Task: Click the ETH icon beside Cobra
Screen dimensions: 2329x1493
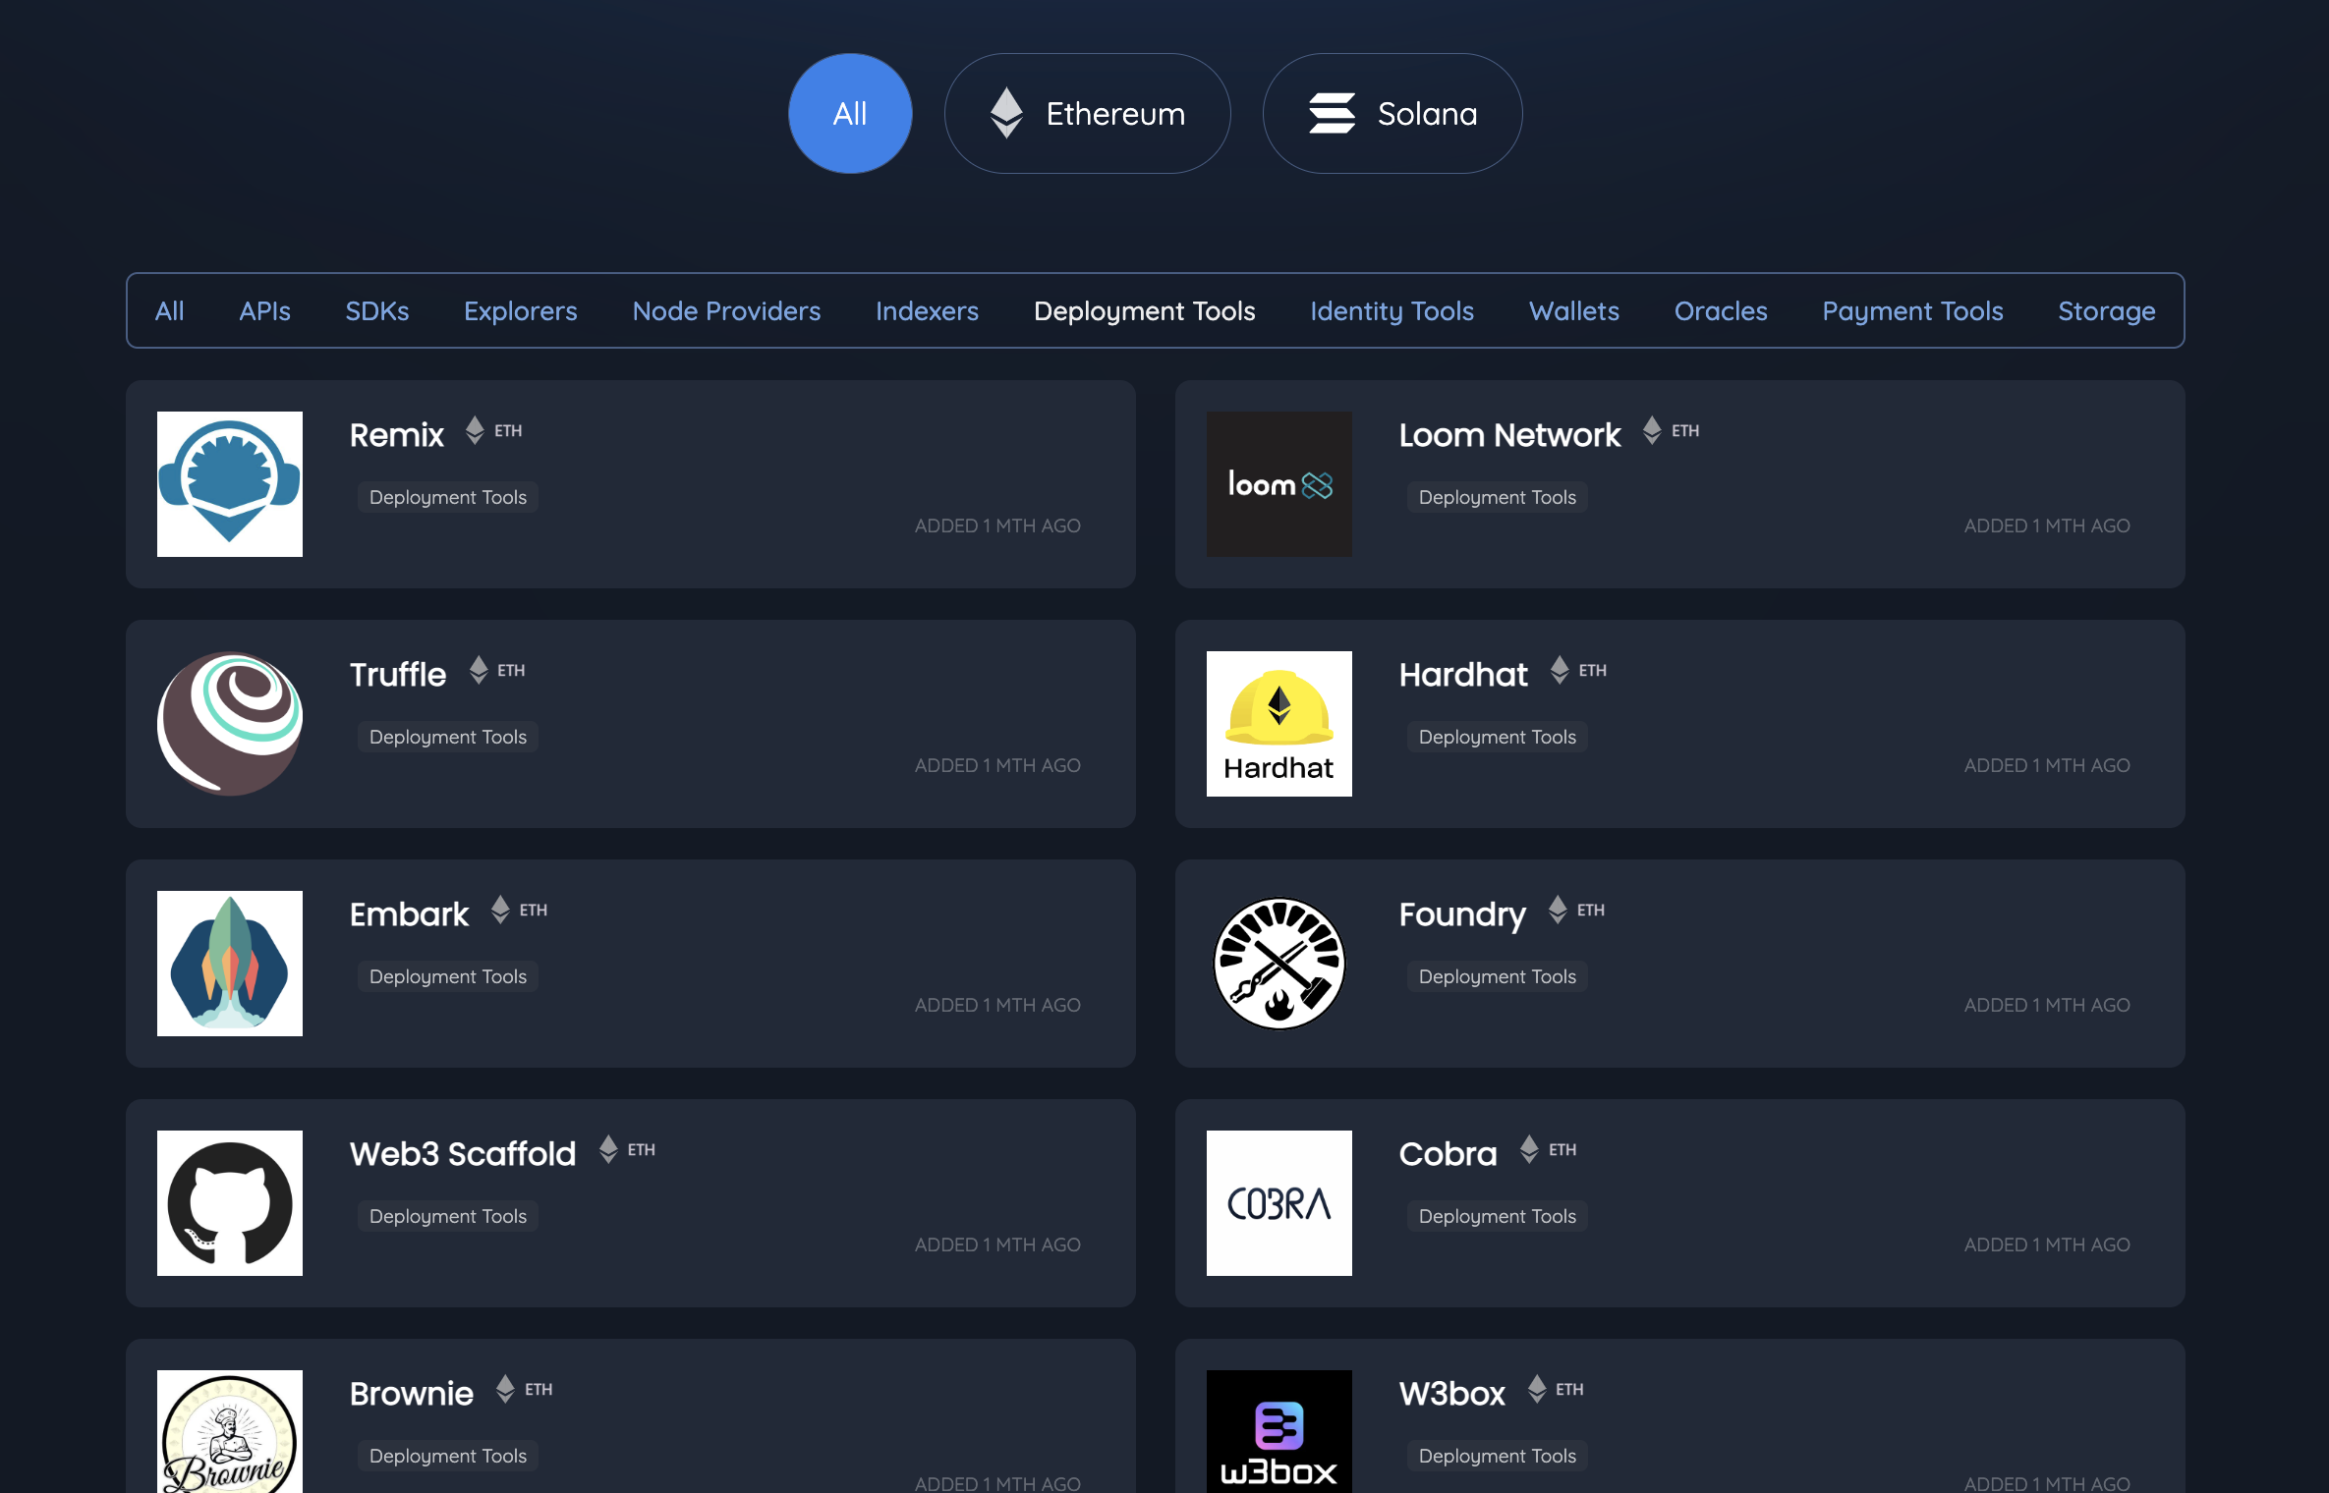Action: tap(1529, 1149)
